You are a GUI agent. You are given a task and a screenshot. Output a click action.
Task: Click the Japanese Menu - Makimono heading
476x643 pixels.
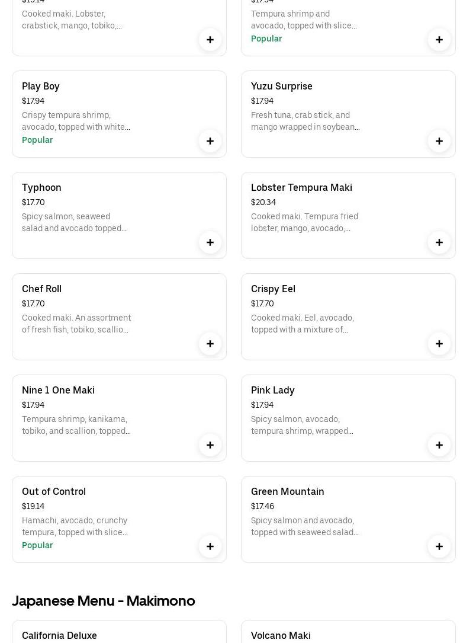104,600
